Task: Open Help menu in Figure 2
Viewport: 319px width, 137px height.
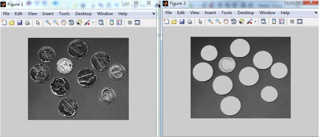Action: pyautogui.click(x=285, y=13)
